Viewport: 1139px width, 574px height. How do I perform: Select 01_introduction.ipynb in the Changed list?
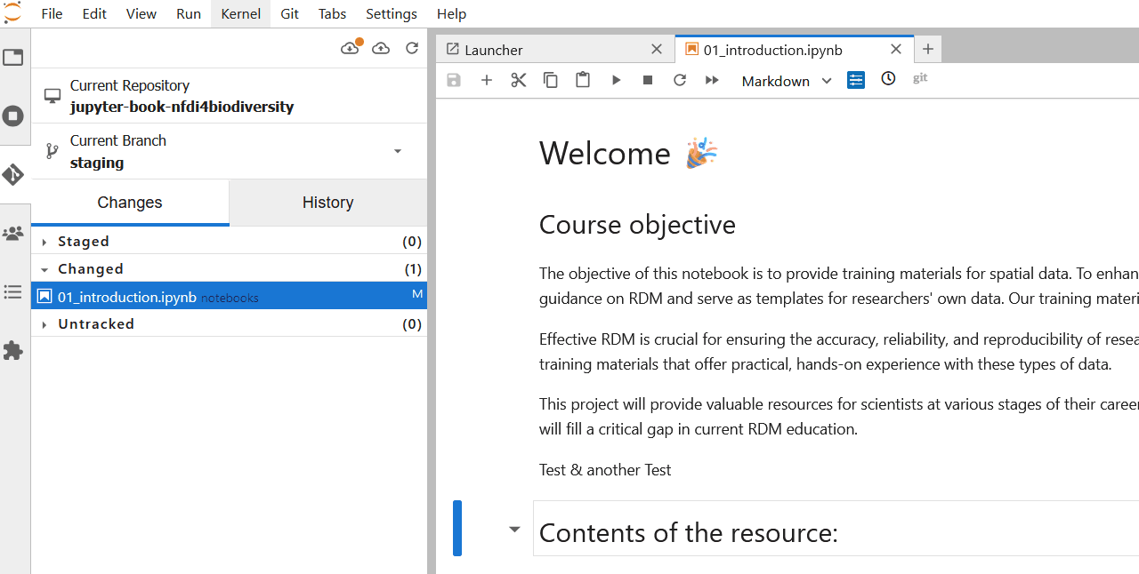click(126, 297)
